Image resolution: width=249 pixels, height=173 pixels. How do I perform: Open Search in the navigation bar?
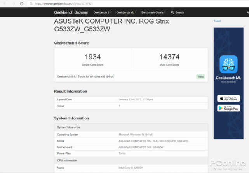tap(179, 12)
